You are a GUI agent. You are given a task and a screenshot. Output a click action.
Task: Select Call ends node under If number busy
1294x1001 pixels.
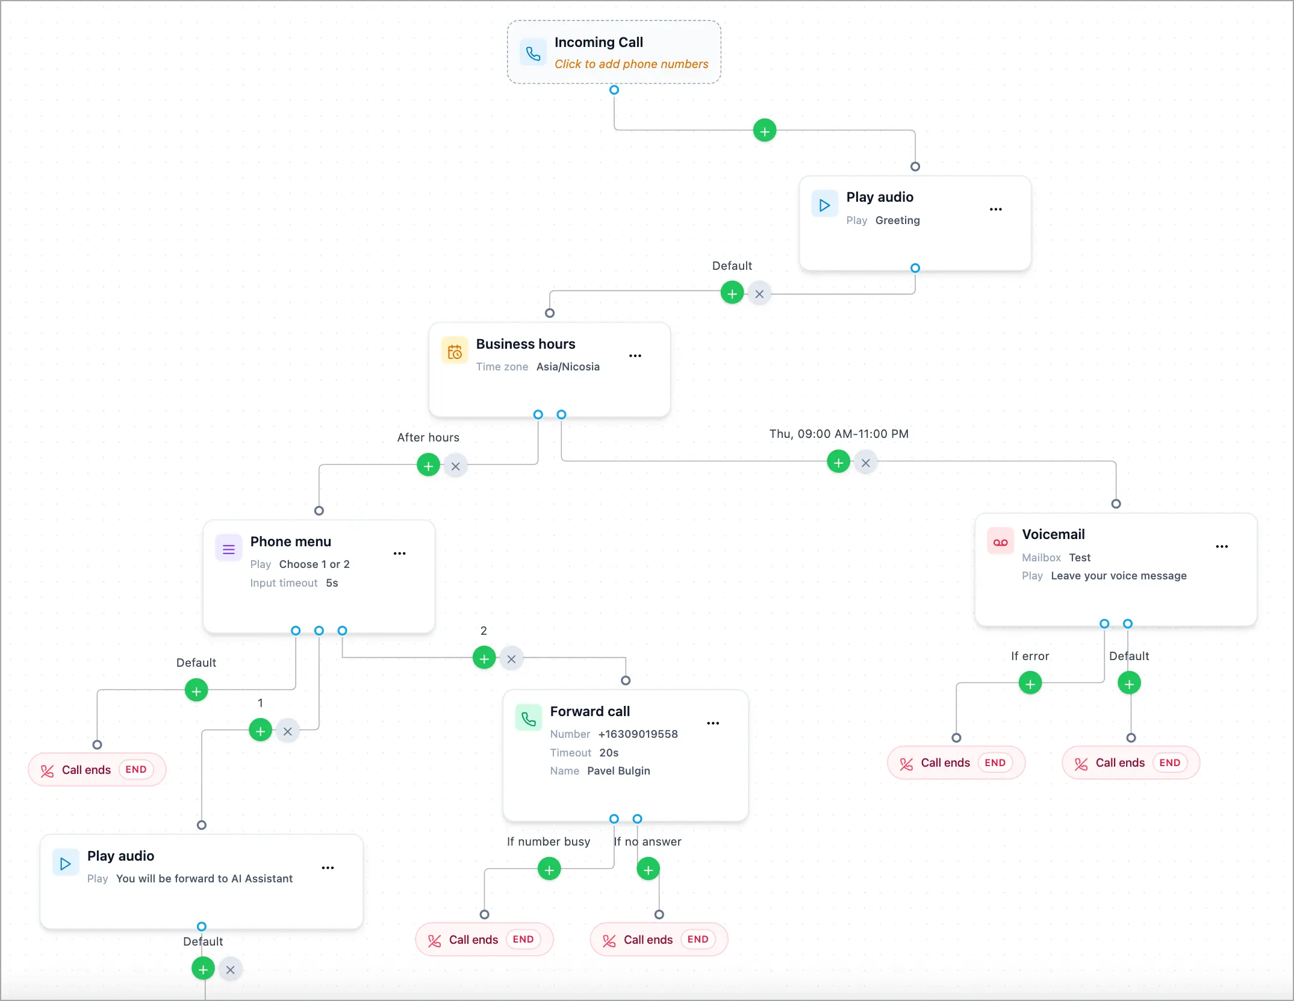point(484,940)
